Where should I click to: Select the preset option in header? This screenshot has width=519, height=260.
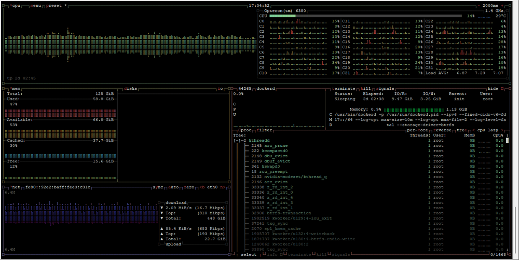[x=53, y=6]
